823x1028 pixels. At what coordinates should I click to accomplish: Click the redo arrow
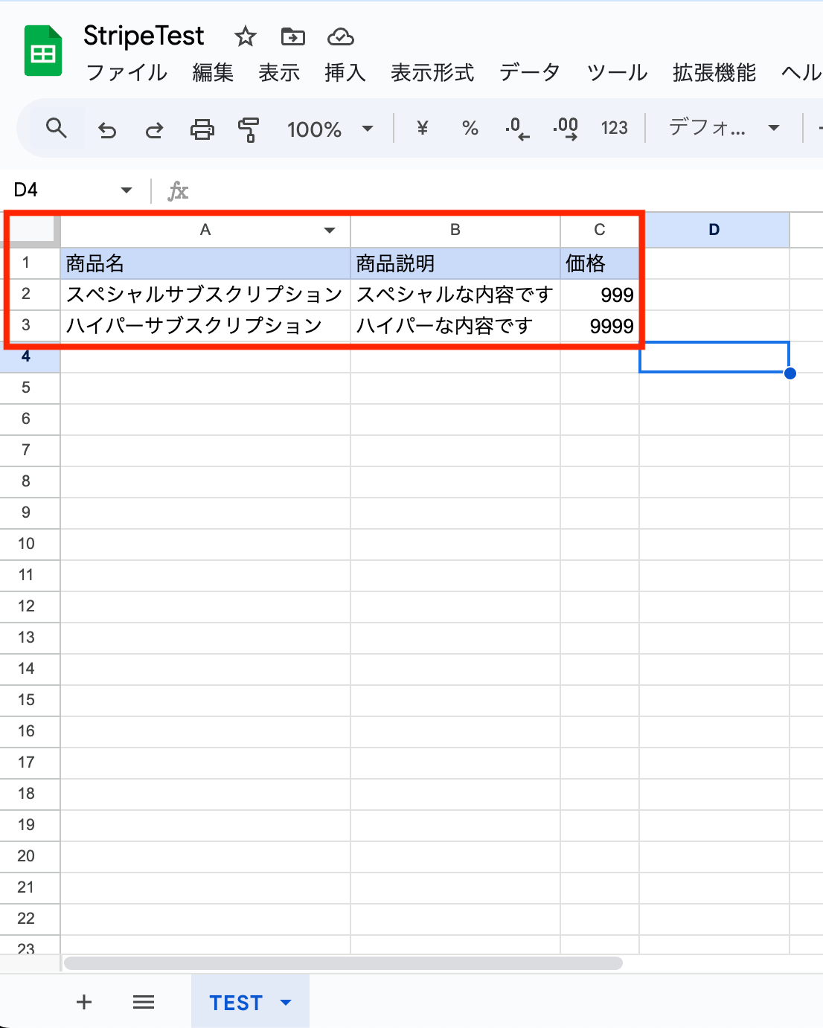[154, 130]
